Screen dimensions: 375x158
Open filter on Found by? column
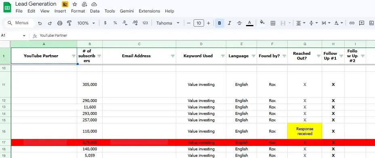pyautogui.click(x=284, y=56)
